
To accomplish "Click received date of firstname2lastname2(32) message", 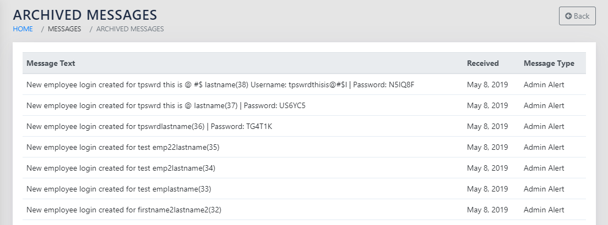I will [487, 210].
